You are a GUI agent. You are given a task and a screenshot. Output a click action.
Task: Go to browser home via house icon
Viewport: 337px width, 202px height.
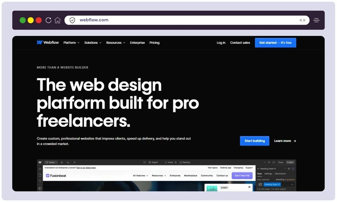click(58, 20)
